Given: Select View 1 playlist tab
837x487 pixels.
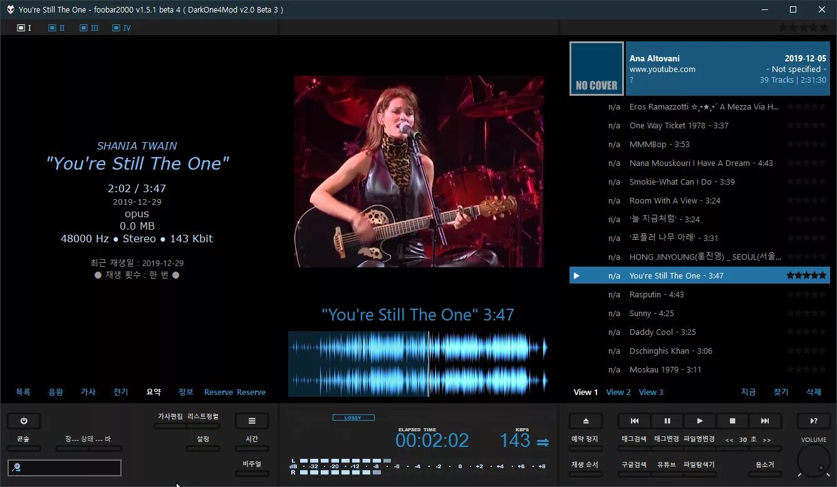Looking at the screenshot, I should [586, 392].
